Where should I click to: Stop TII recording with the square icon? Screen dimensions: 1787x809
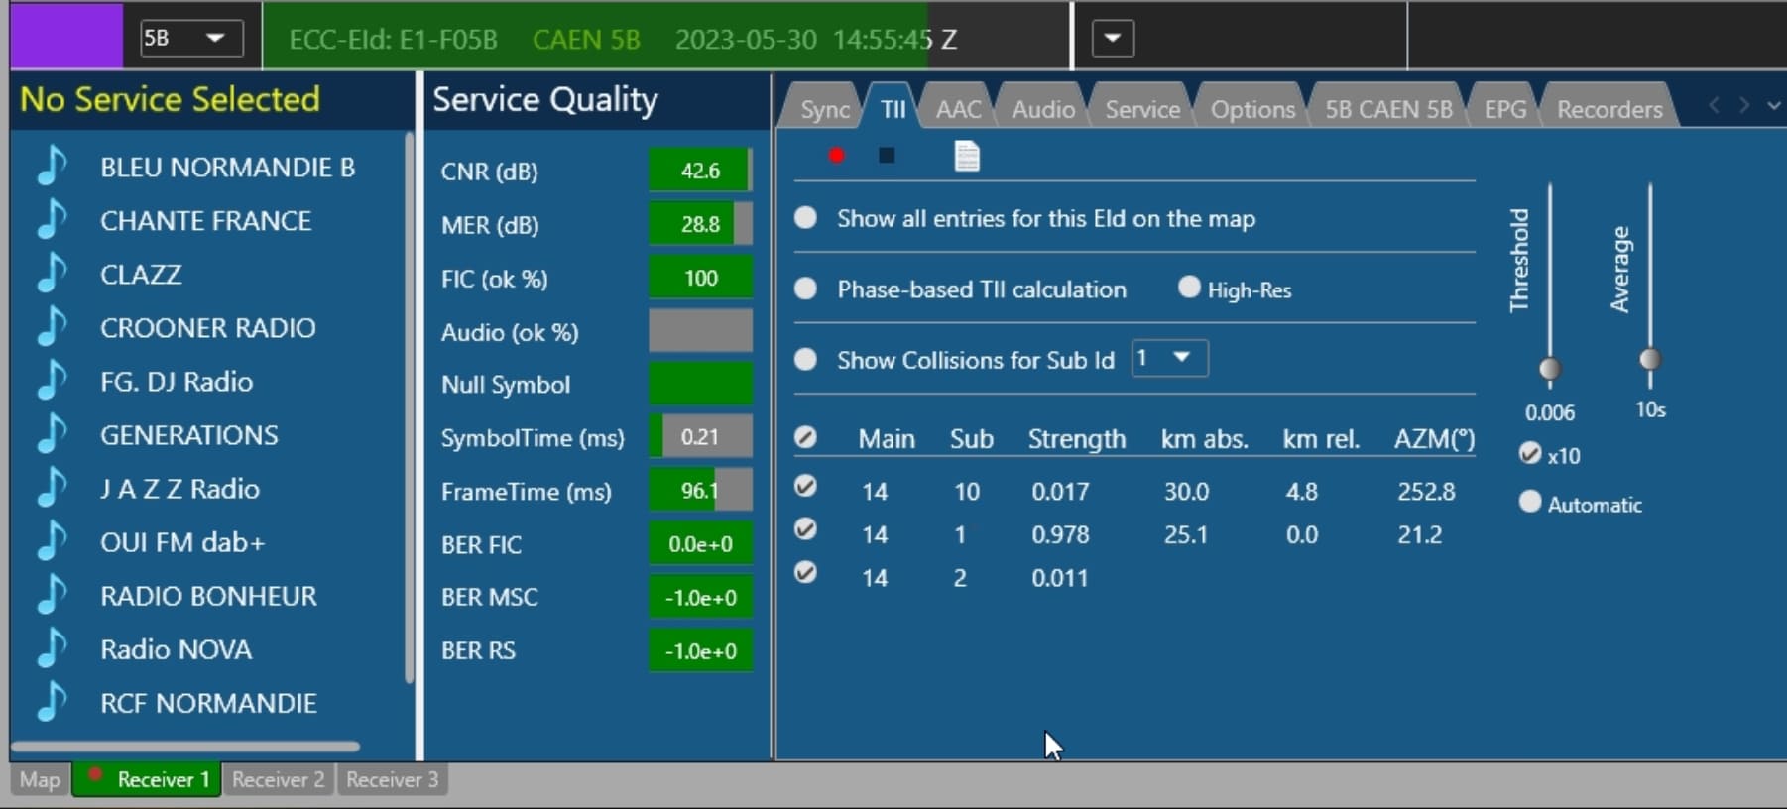point(887,156)
